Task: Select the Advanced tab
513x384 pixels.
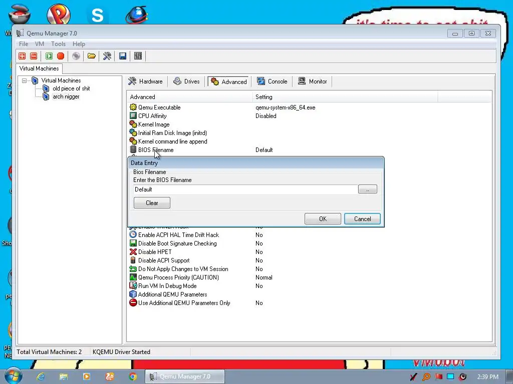Action: click(x=229, y=81)
